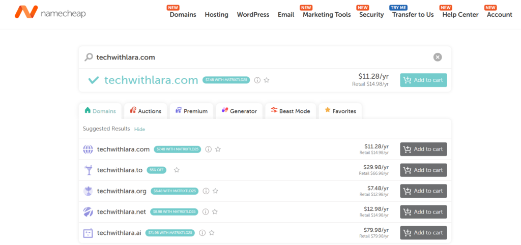The width and height of the screenshot is (521, 245).
Task: Click the techwithlara.net domain name
Action: click(x=121, y=212)
